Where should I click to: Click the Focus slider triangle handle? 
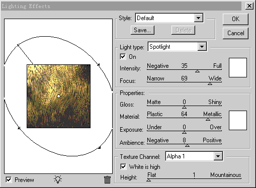[210, 83]
